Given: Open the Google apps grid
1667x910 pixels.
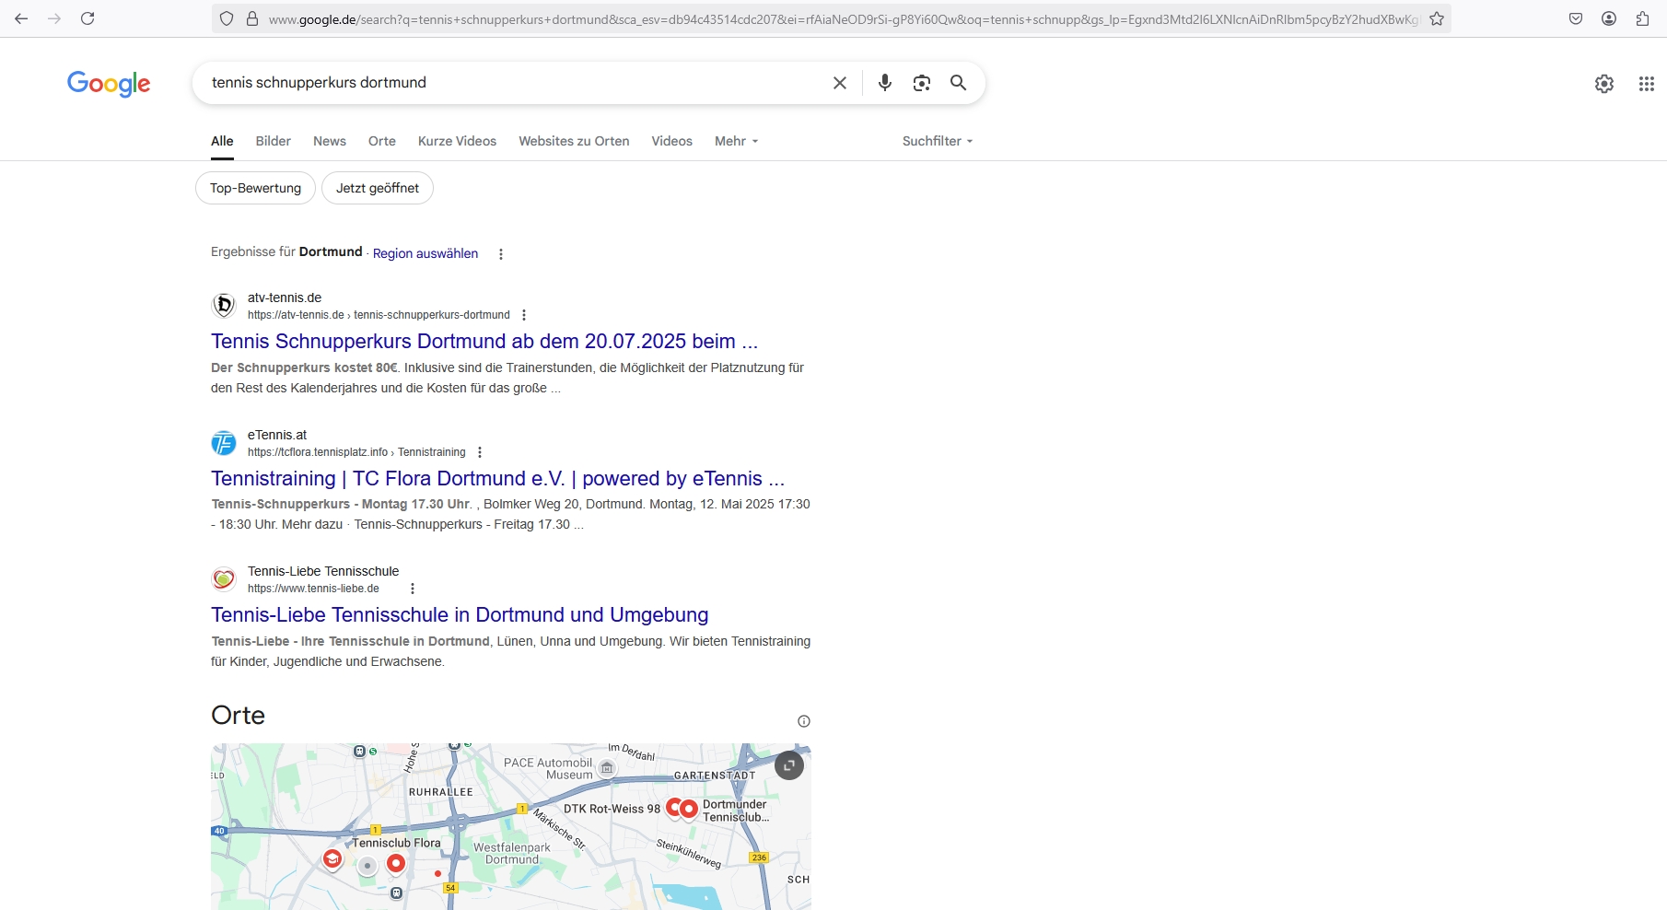Looking at the screenshot, I should click(1646, 84).
